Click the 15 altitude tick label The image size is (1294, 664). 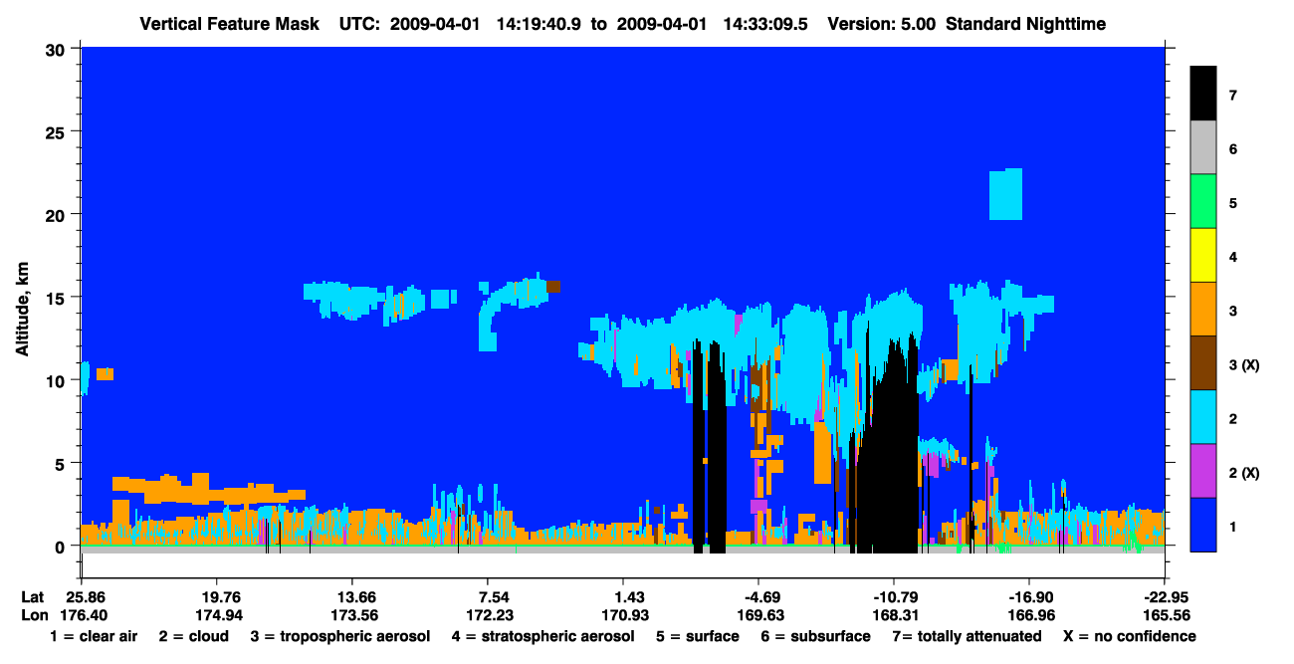click(57, 298)
